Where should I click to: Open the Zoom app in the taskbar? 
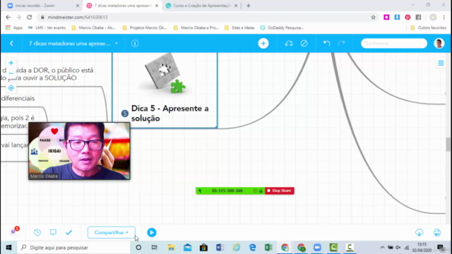tap(317, 248)
